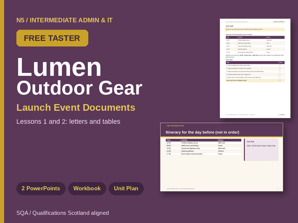Click the 'Outdoor Gear' title text

79,88
